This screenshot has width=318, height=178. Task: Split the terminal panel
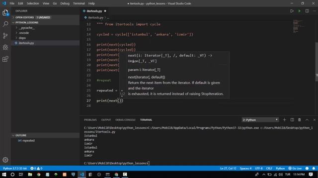click(292, 120)
